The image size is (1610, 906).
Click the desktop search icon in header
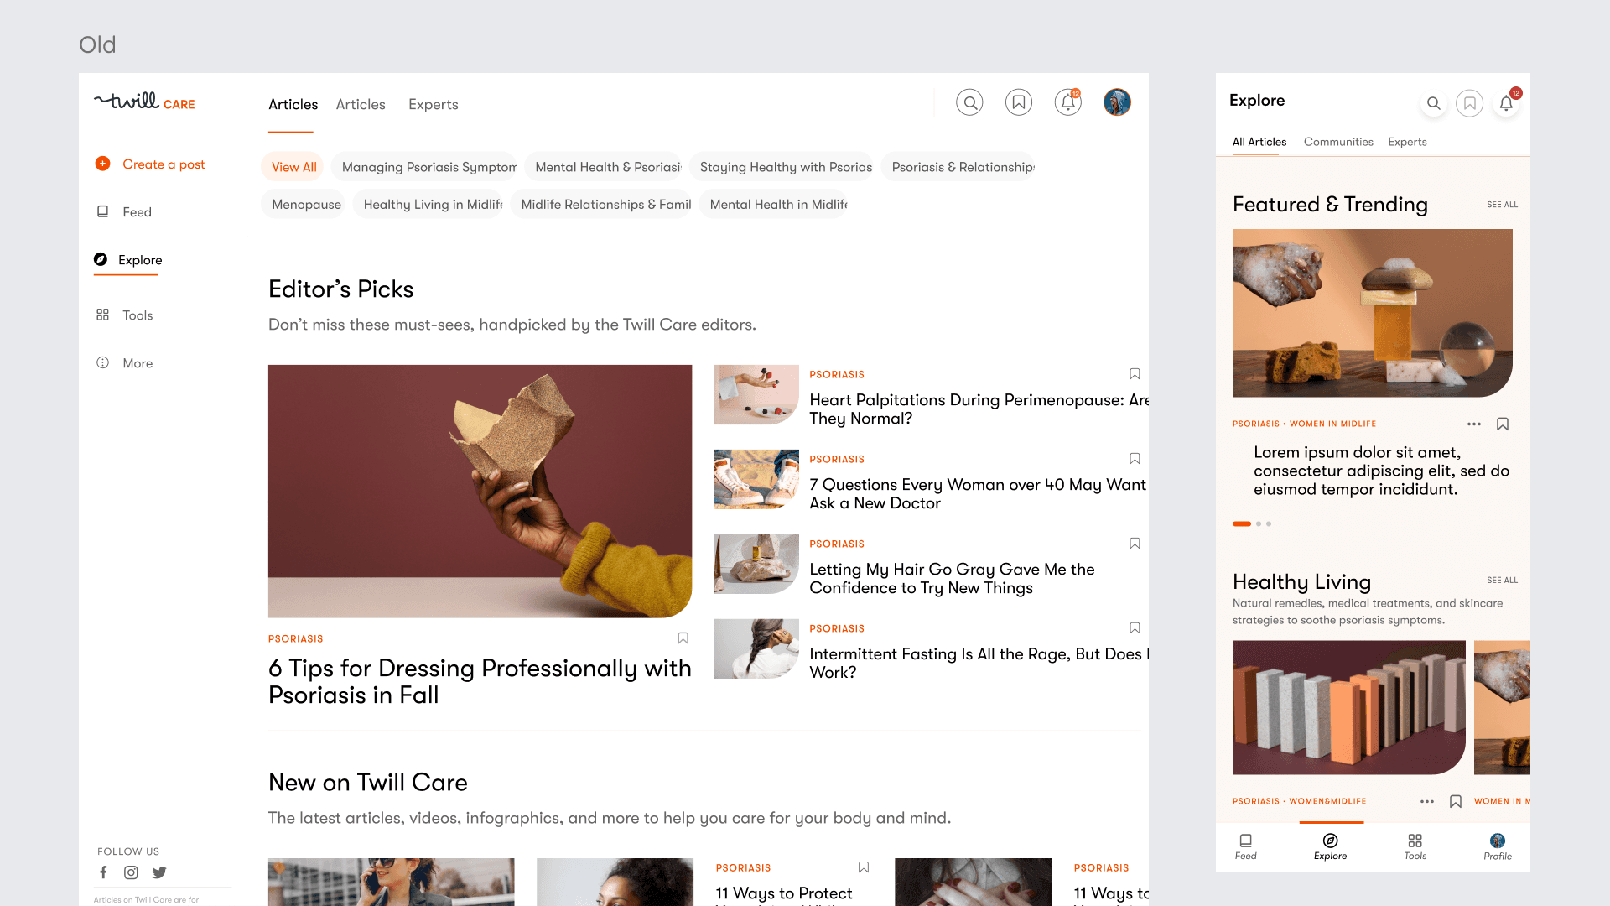click(969, 102)
